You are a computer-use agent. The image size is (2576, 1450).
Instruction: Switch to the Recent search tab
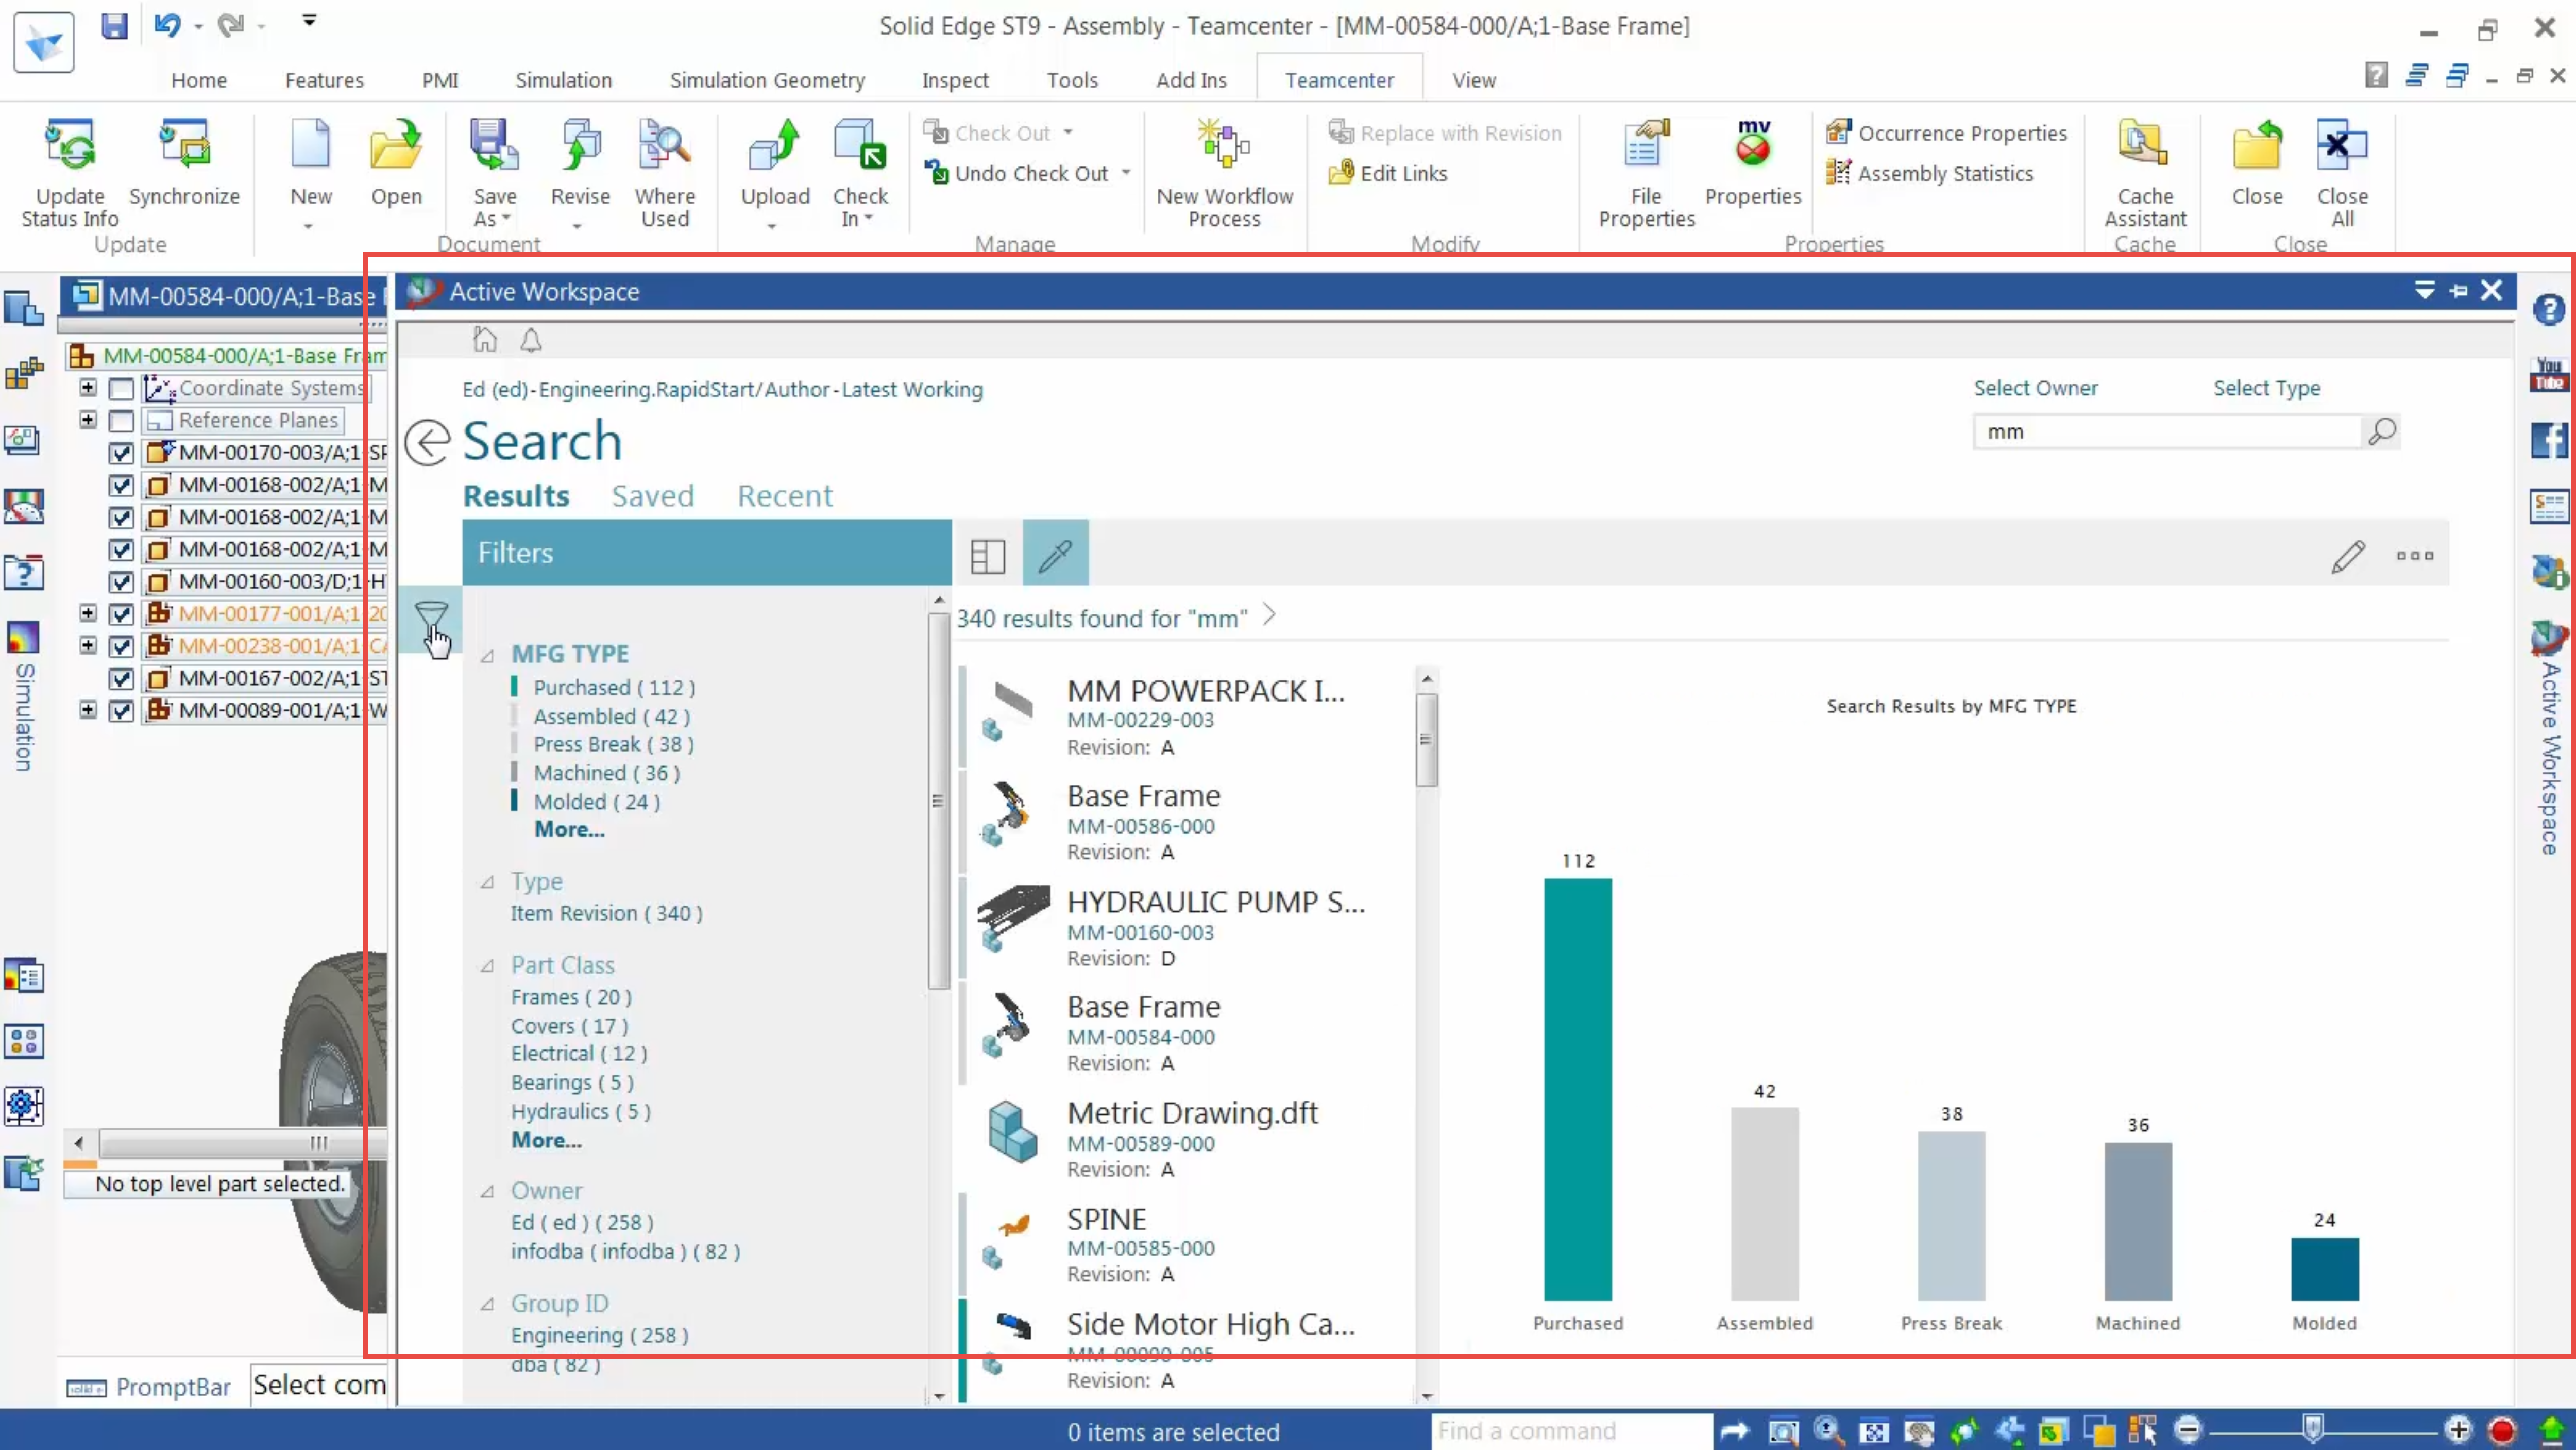pos(785,496)
